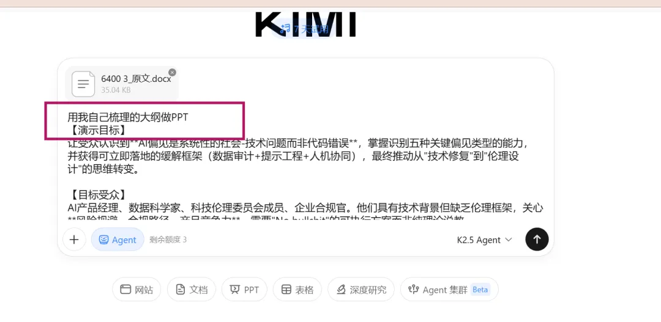The image size is (661, 322).
Task: Click the 6400 3_原文.docx file name
Action: tap(136, 79)
